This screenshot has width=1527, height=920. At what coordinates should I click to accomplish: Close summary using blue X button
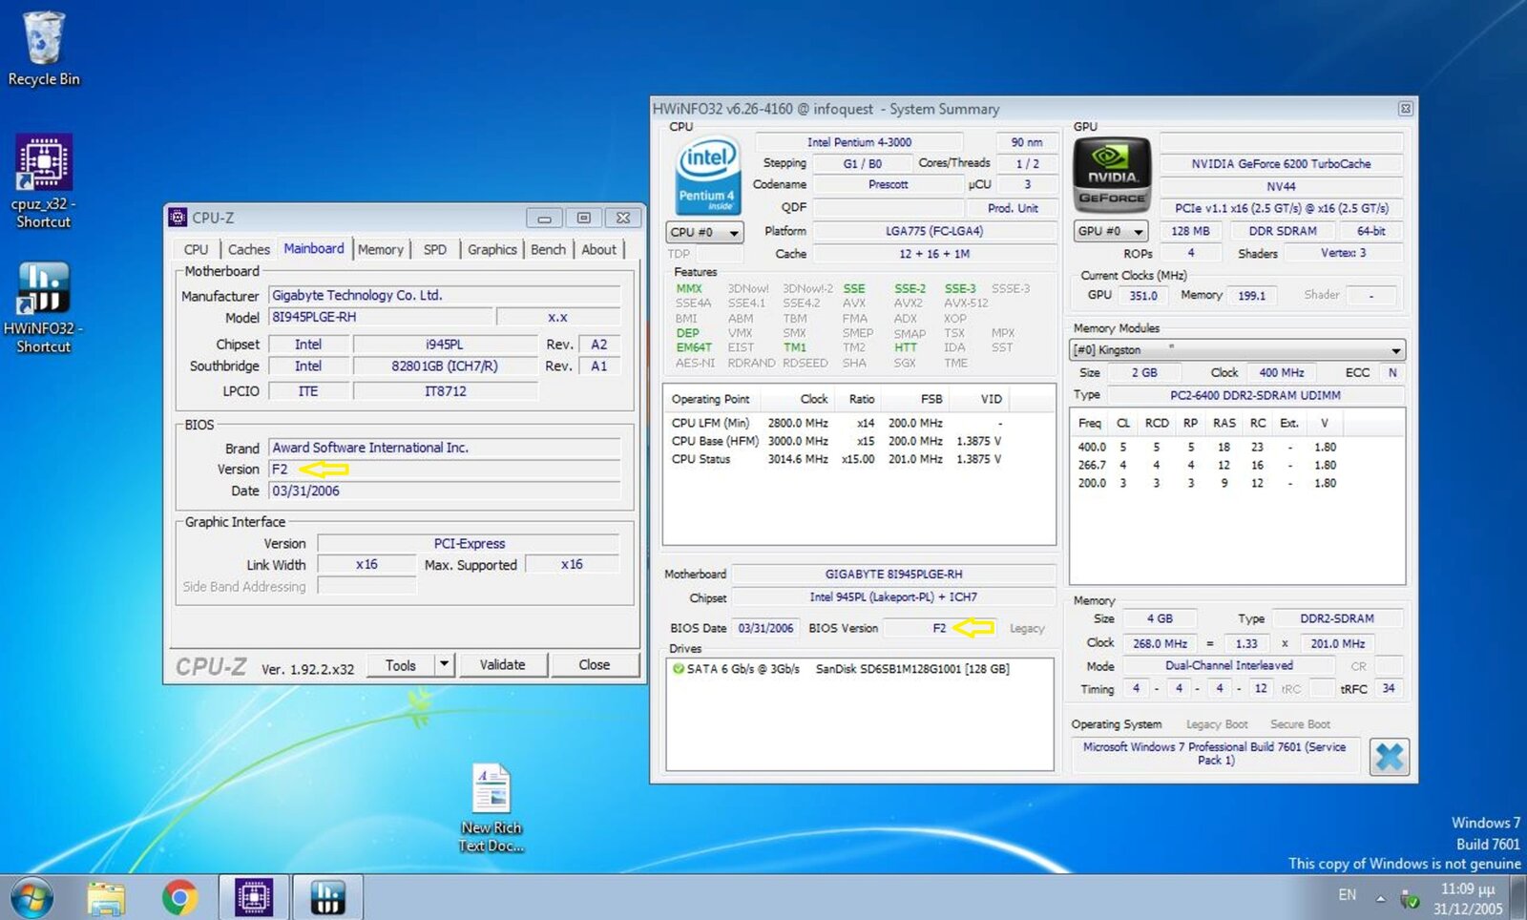1390,757
